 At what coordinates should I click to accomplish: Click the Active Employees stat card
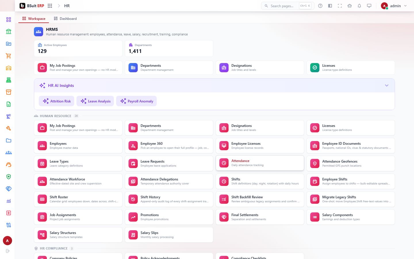[x=78, y=48]
